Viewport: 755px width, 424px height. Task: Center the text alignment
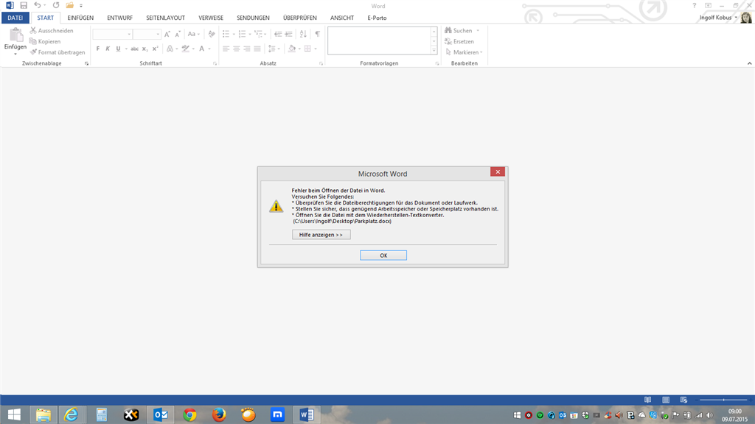[x=237, y=49]
